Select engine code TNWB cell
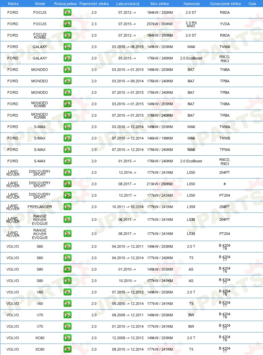This screenshot has height=355, width=263. [225, 138]
